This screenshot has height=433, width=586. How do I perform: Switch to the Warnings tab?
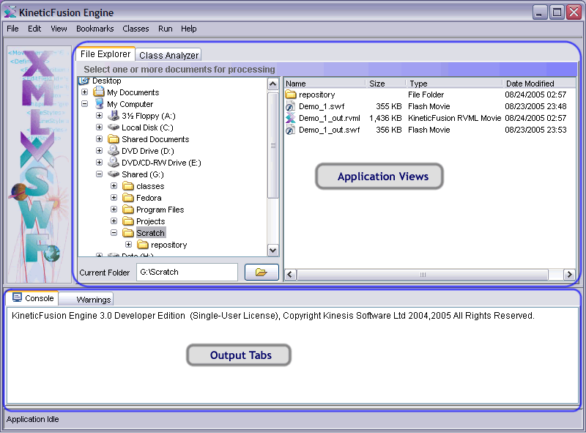(86, 300)
